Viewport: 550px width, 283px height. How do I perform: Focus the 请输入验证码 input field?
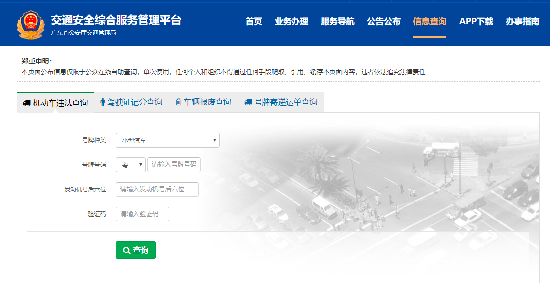point(143,214)
